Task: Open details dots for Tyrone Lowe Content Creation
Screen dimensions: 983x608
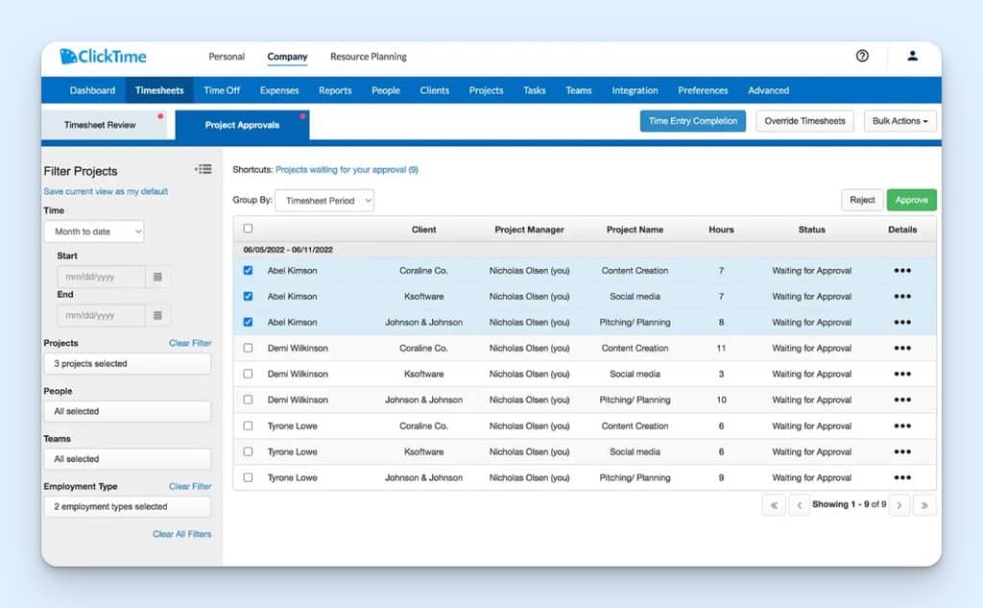Action: pyautogui.click(x=902, y=426)
